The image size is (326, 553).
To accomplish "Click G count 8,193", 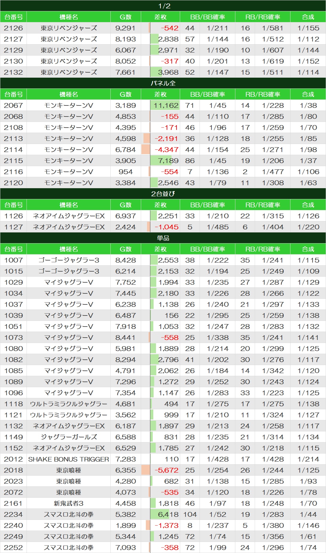I will pos(126,39).
